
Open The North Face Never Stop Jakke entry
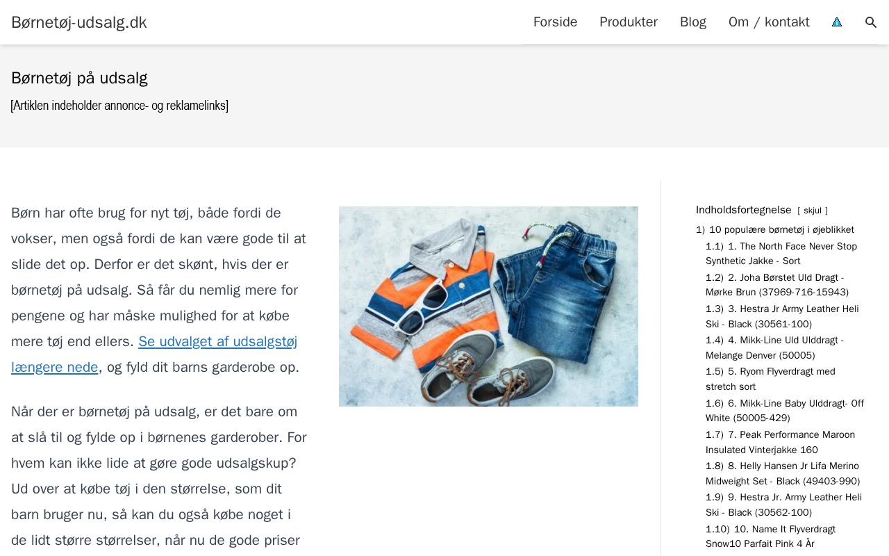tap(781, 254)
